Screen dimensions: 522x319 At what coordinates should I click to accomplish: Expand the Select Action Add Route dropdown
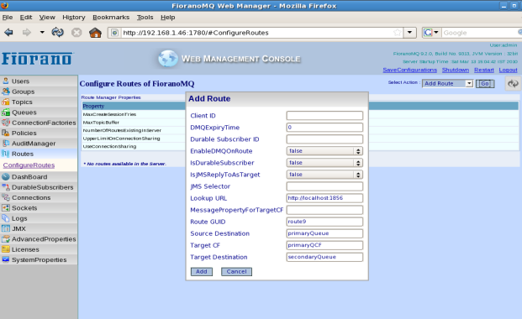click(447, 83)
